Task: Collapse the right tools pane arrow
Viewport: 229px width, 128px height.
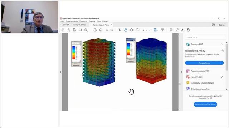Action: (x=182, y=72)
